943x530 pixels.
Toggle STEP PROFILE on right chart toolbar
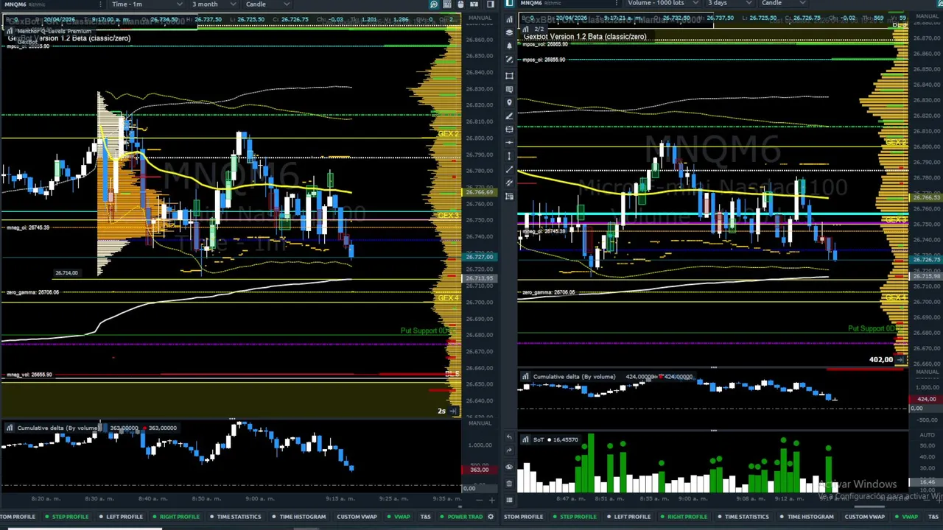tap(575, 517)
